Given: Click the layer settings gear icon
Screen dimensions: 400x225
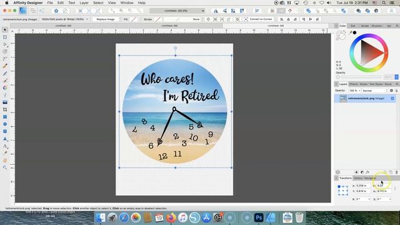Looking at the screenshot, I should pos(391,91).
